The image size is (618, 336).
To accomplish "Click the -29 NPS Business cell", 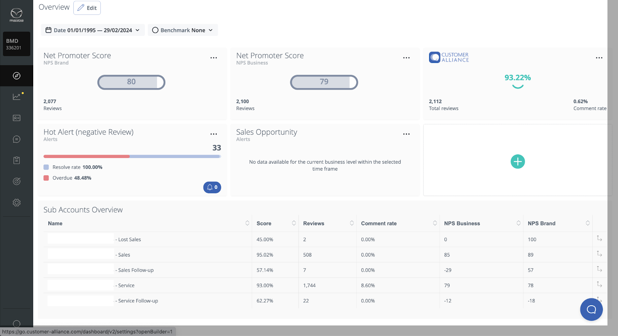I will (x=448, y=270).
